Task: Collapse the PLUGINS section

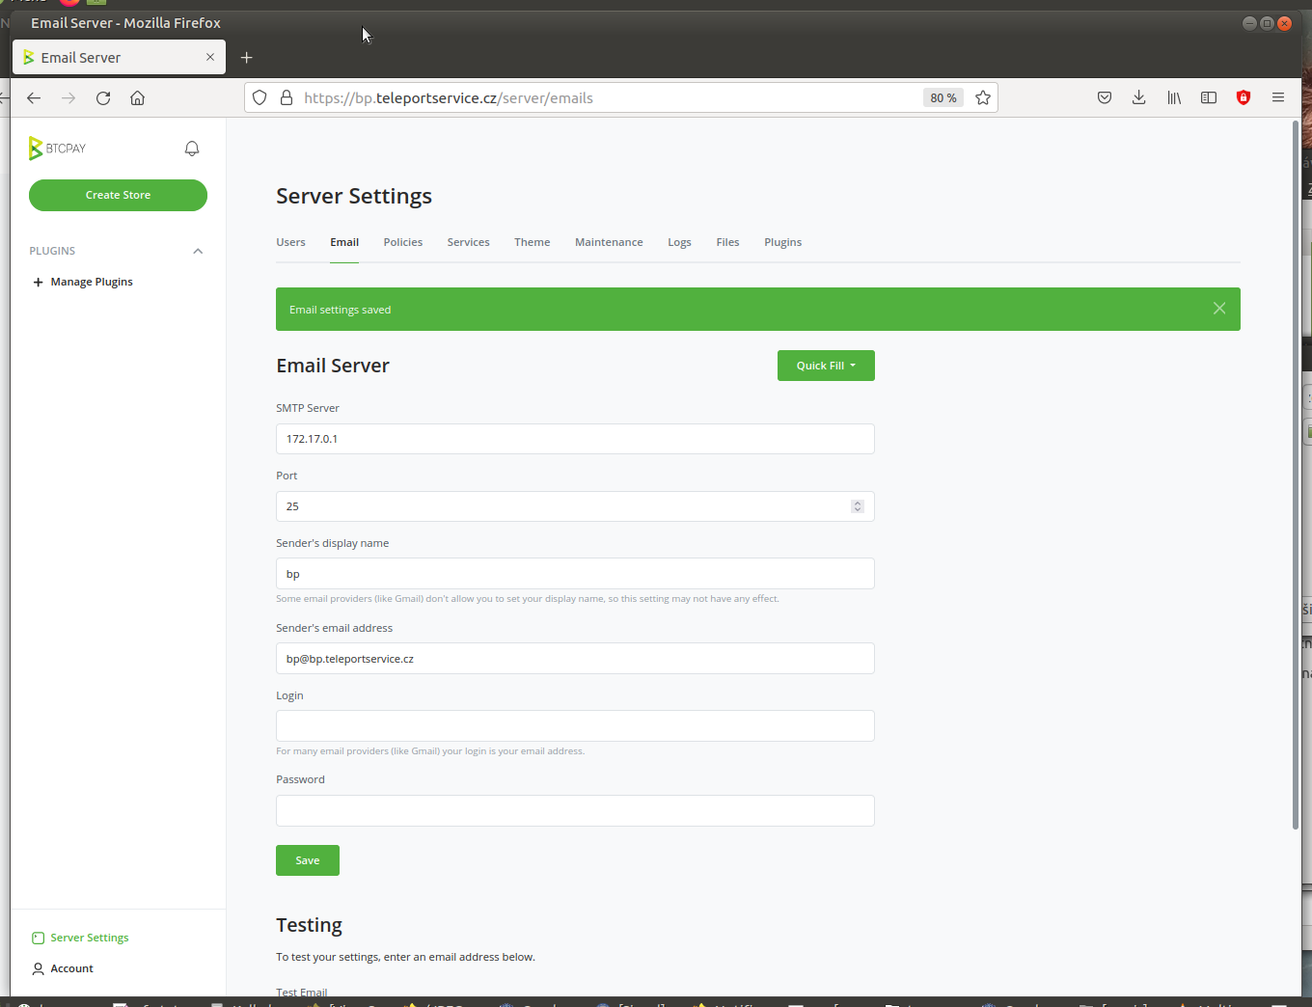Action: [198, 251]
